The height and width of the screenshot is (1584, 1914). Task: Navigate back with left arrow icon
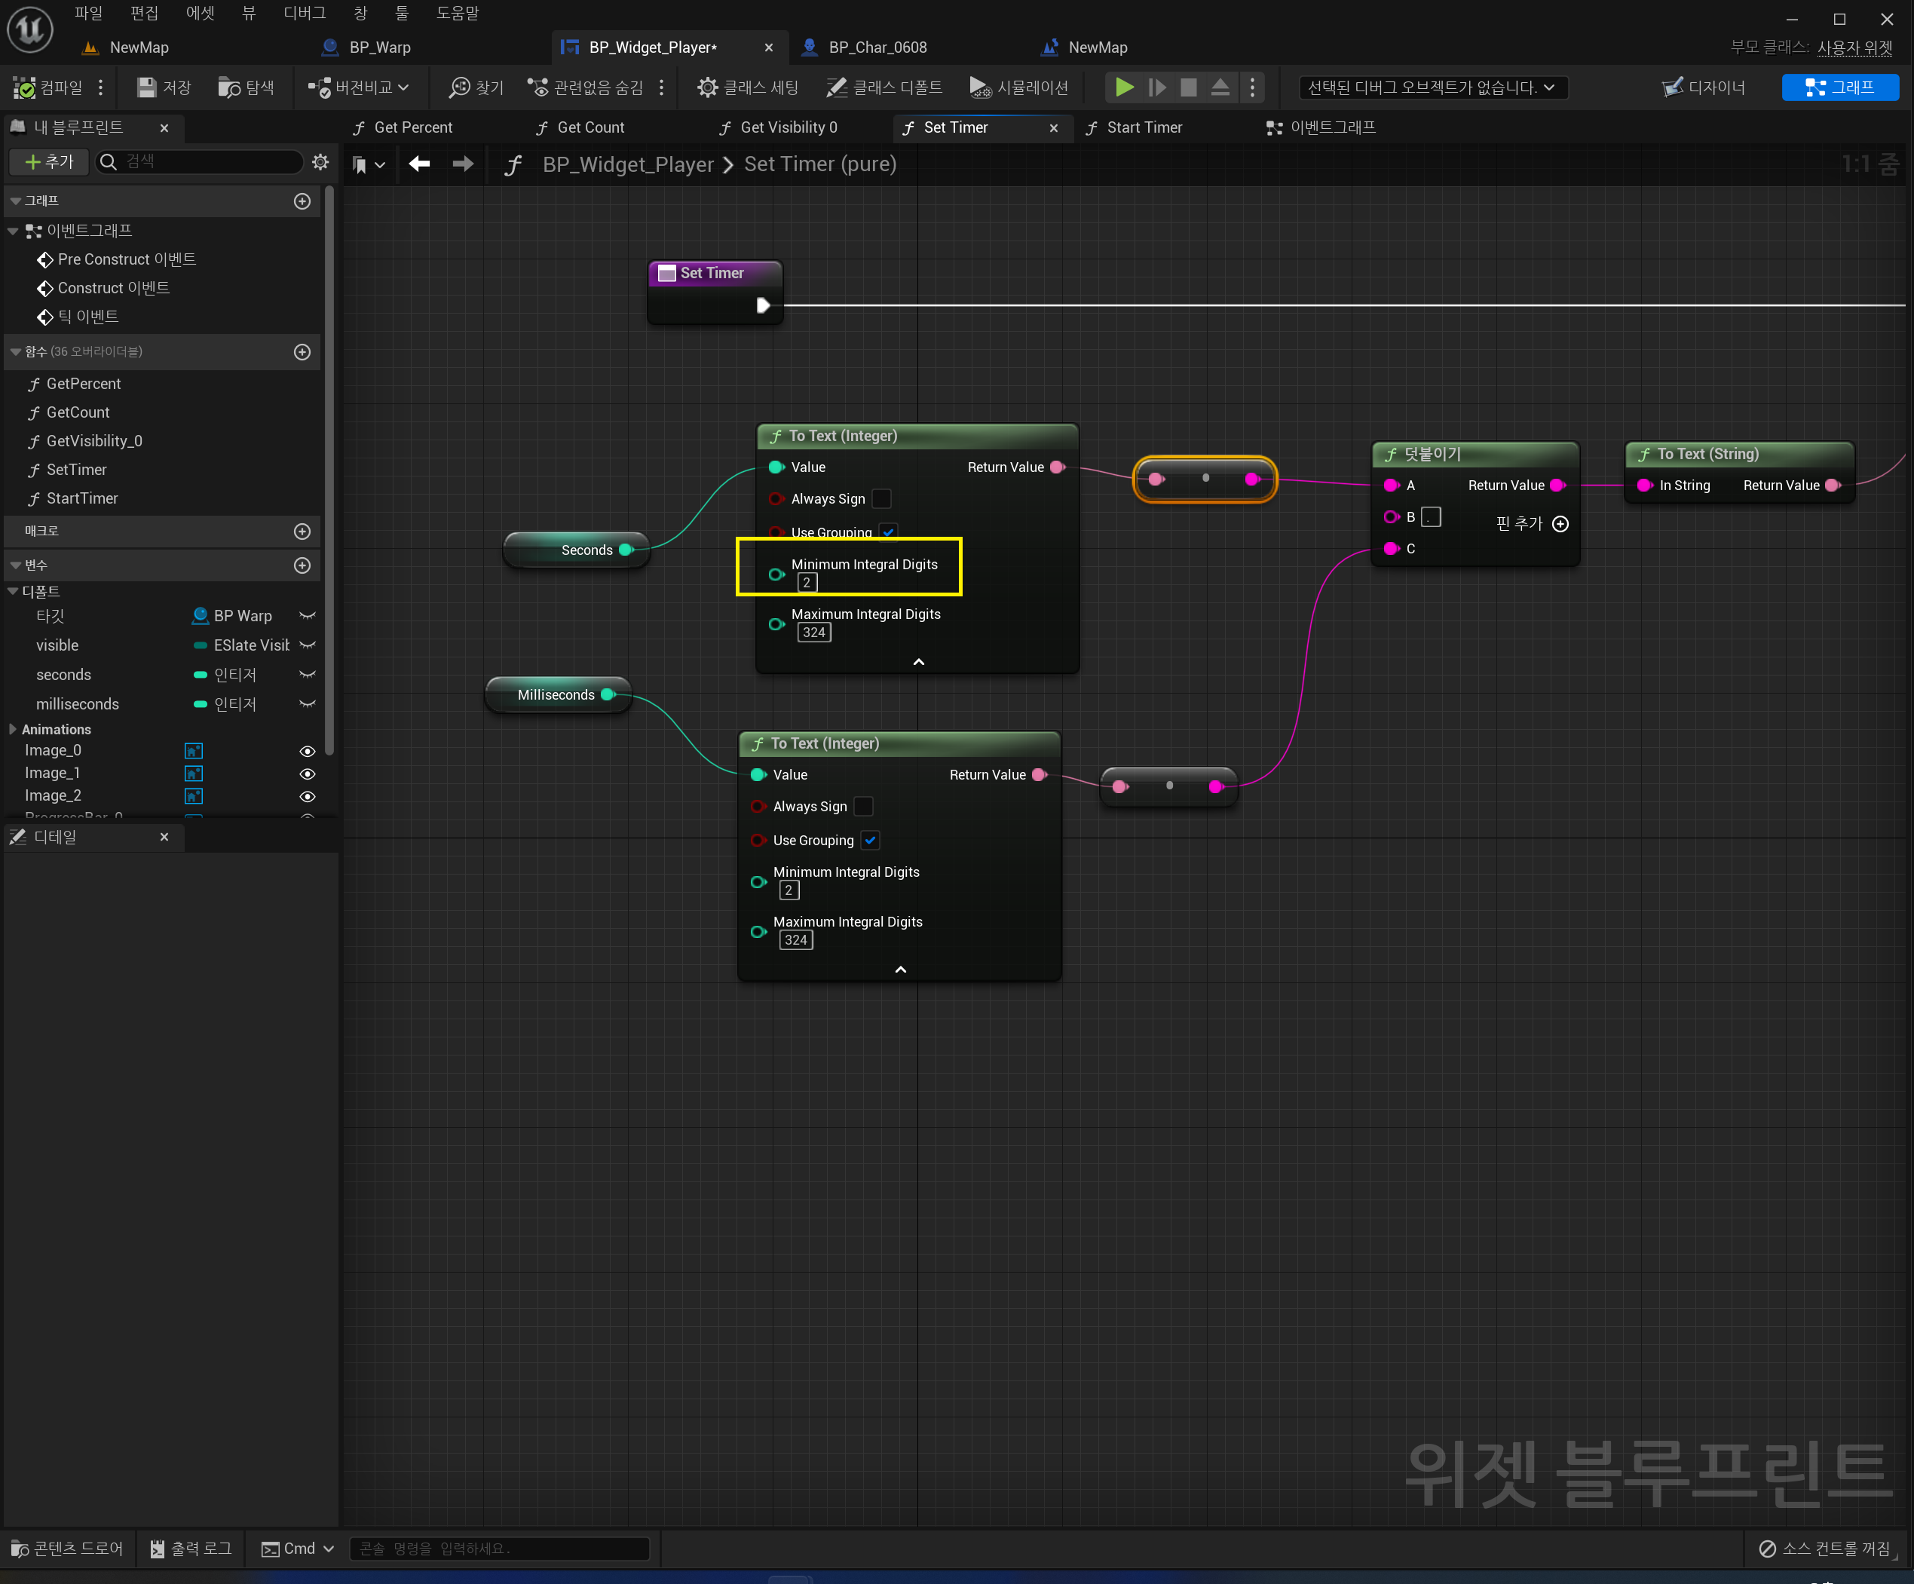click(419, 164)
